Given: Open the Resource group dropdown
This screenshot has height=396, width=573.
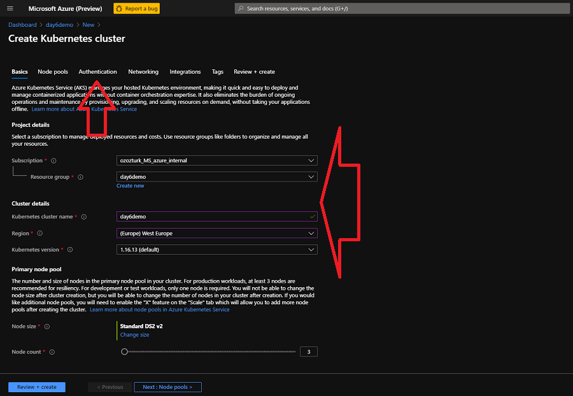Looking at the screenshot, I should (216, 177).
